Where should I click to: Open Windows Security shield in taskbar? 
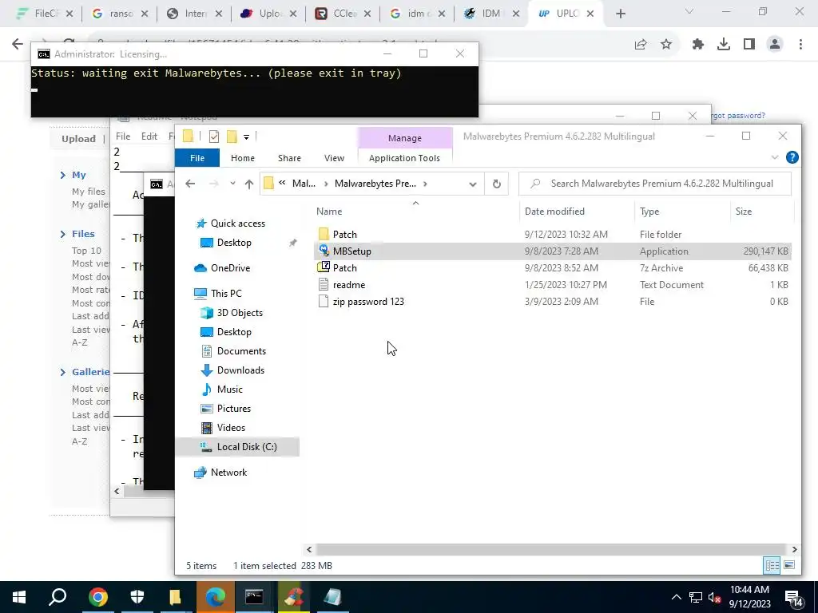137,597
